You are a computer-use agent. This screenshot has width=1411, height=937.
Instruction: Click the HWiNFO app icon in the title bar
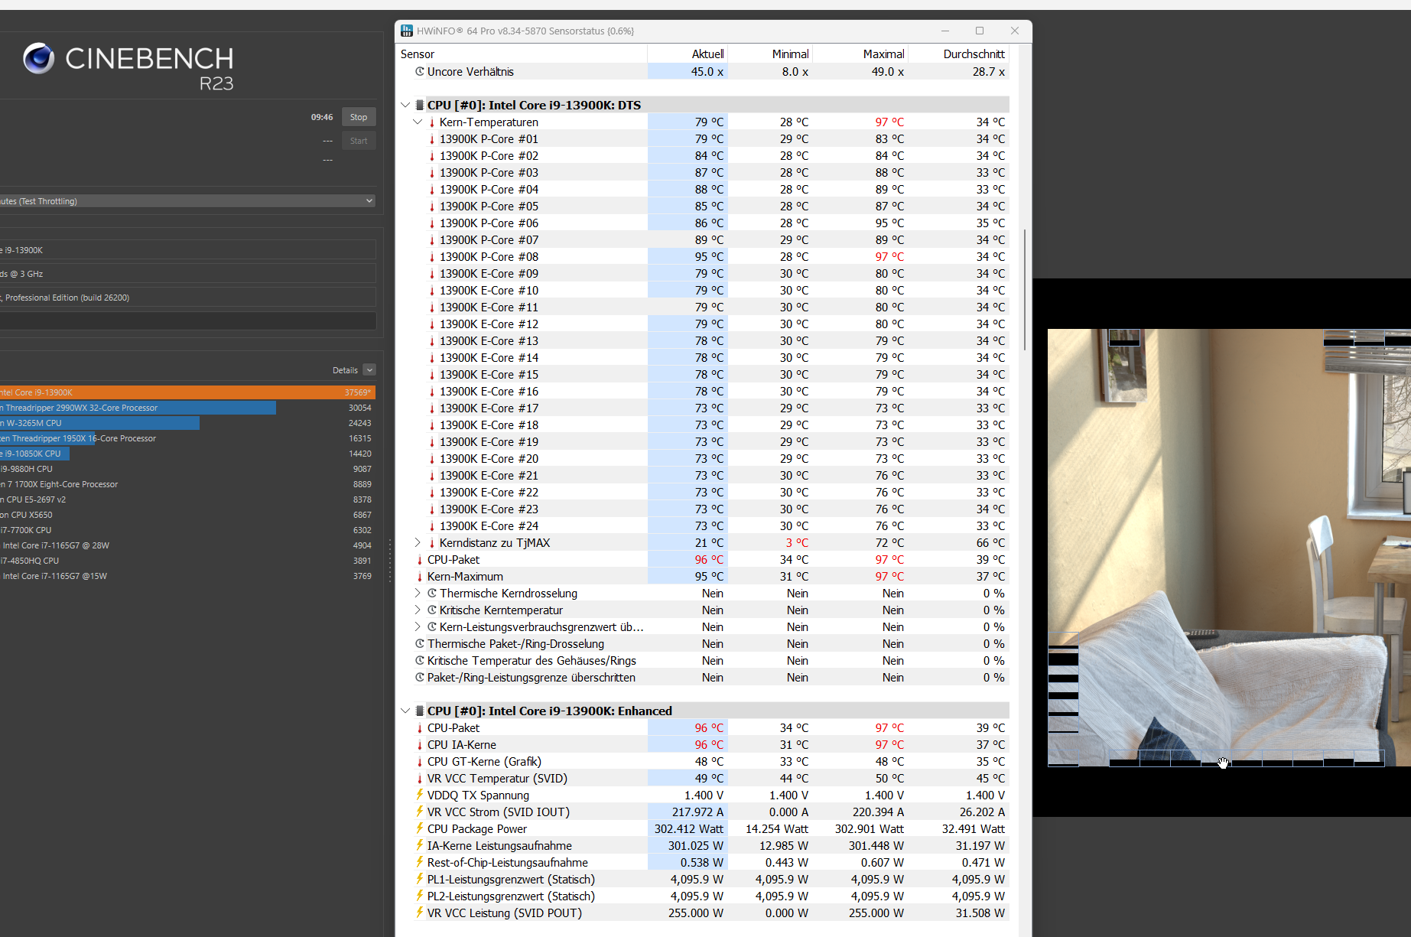pos(407,31)
